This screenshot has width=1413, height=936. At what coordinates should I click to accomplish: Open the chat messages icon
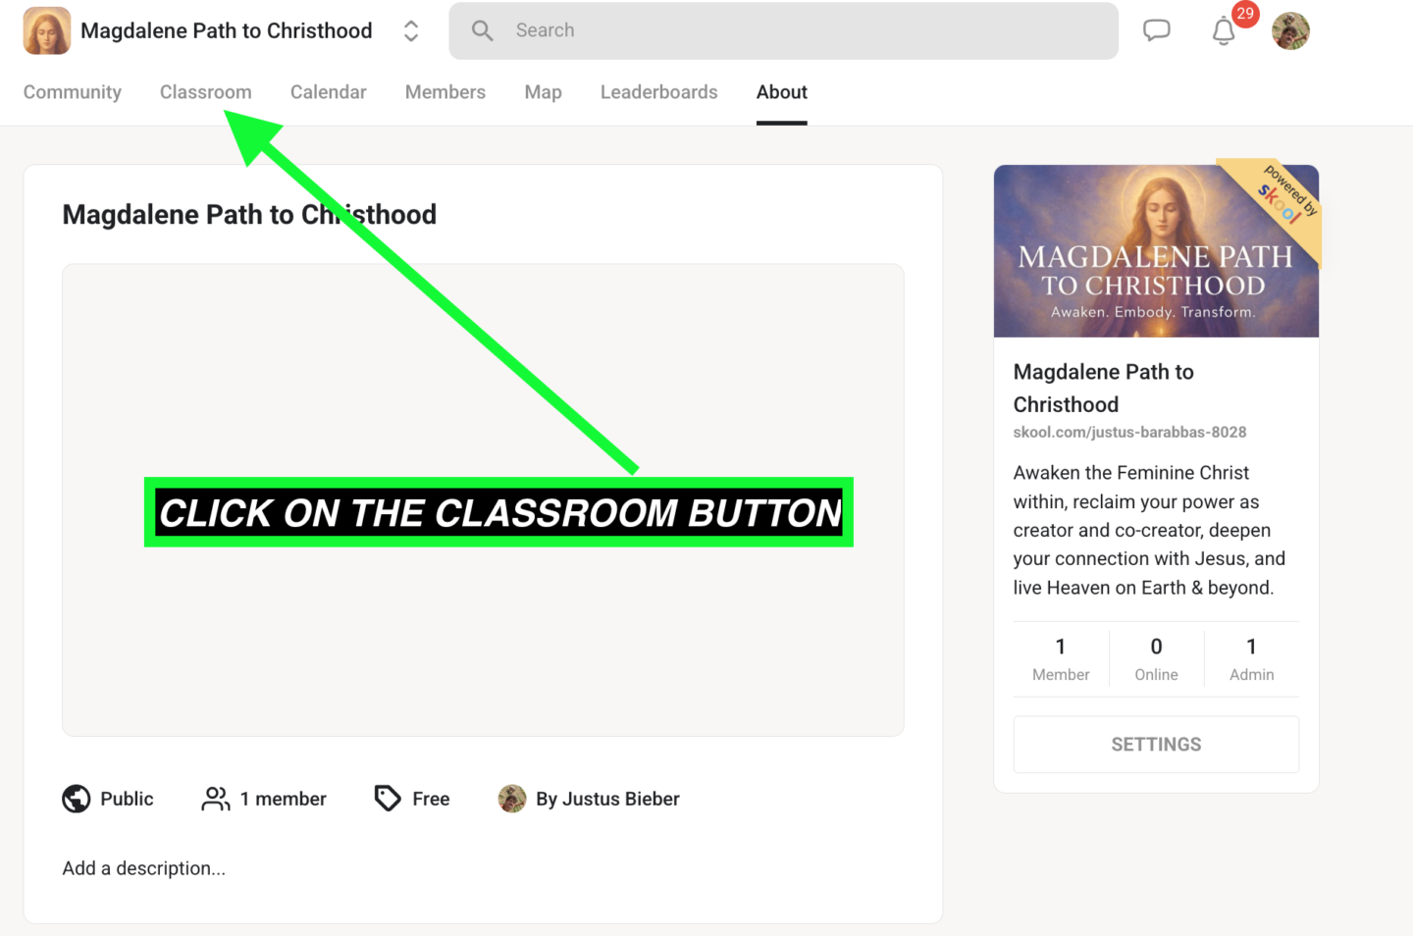coord(1157,30)
